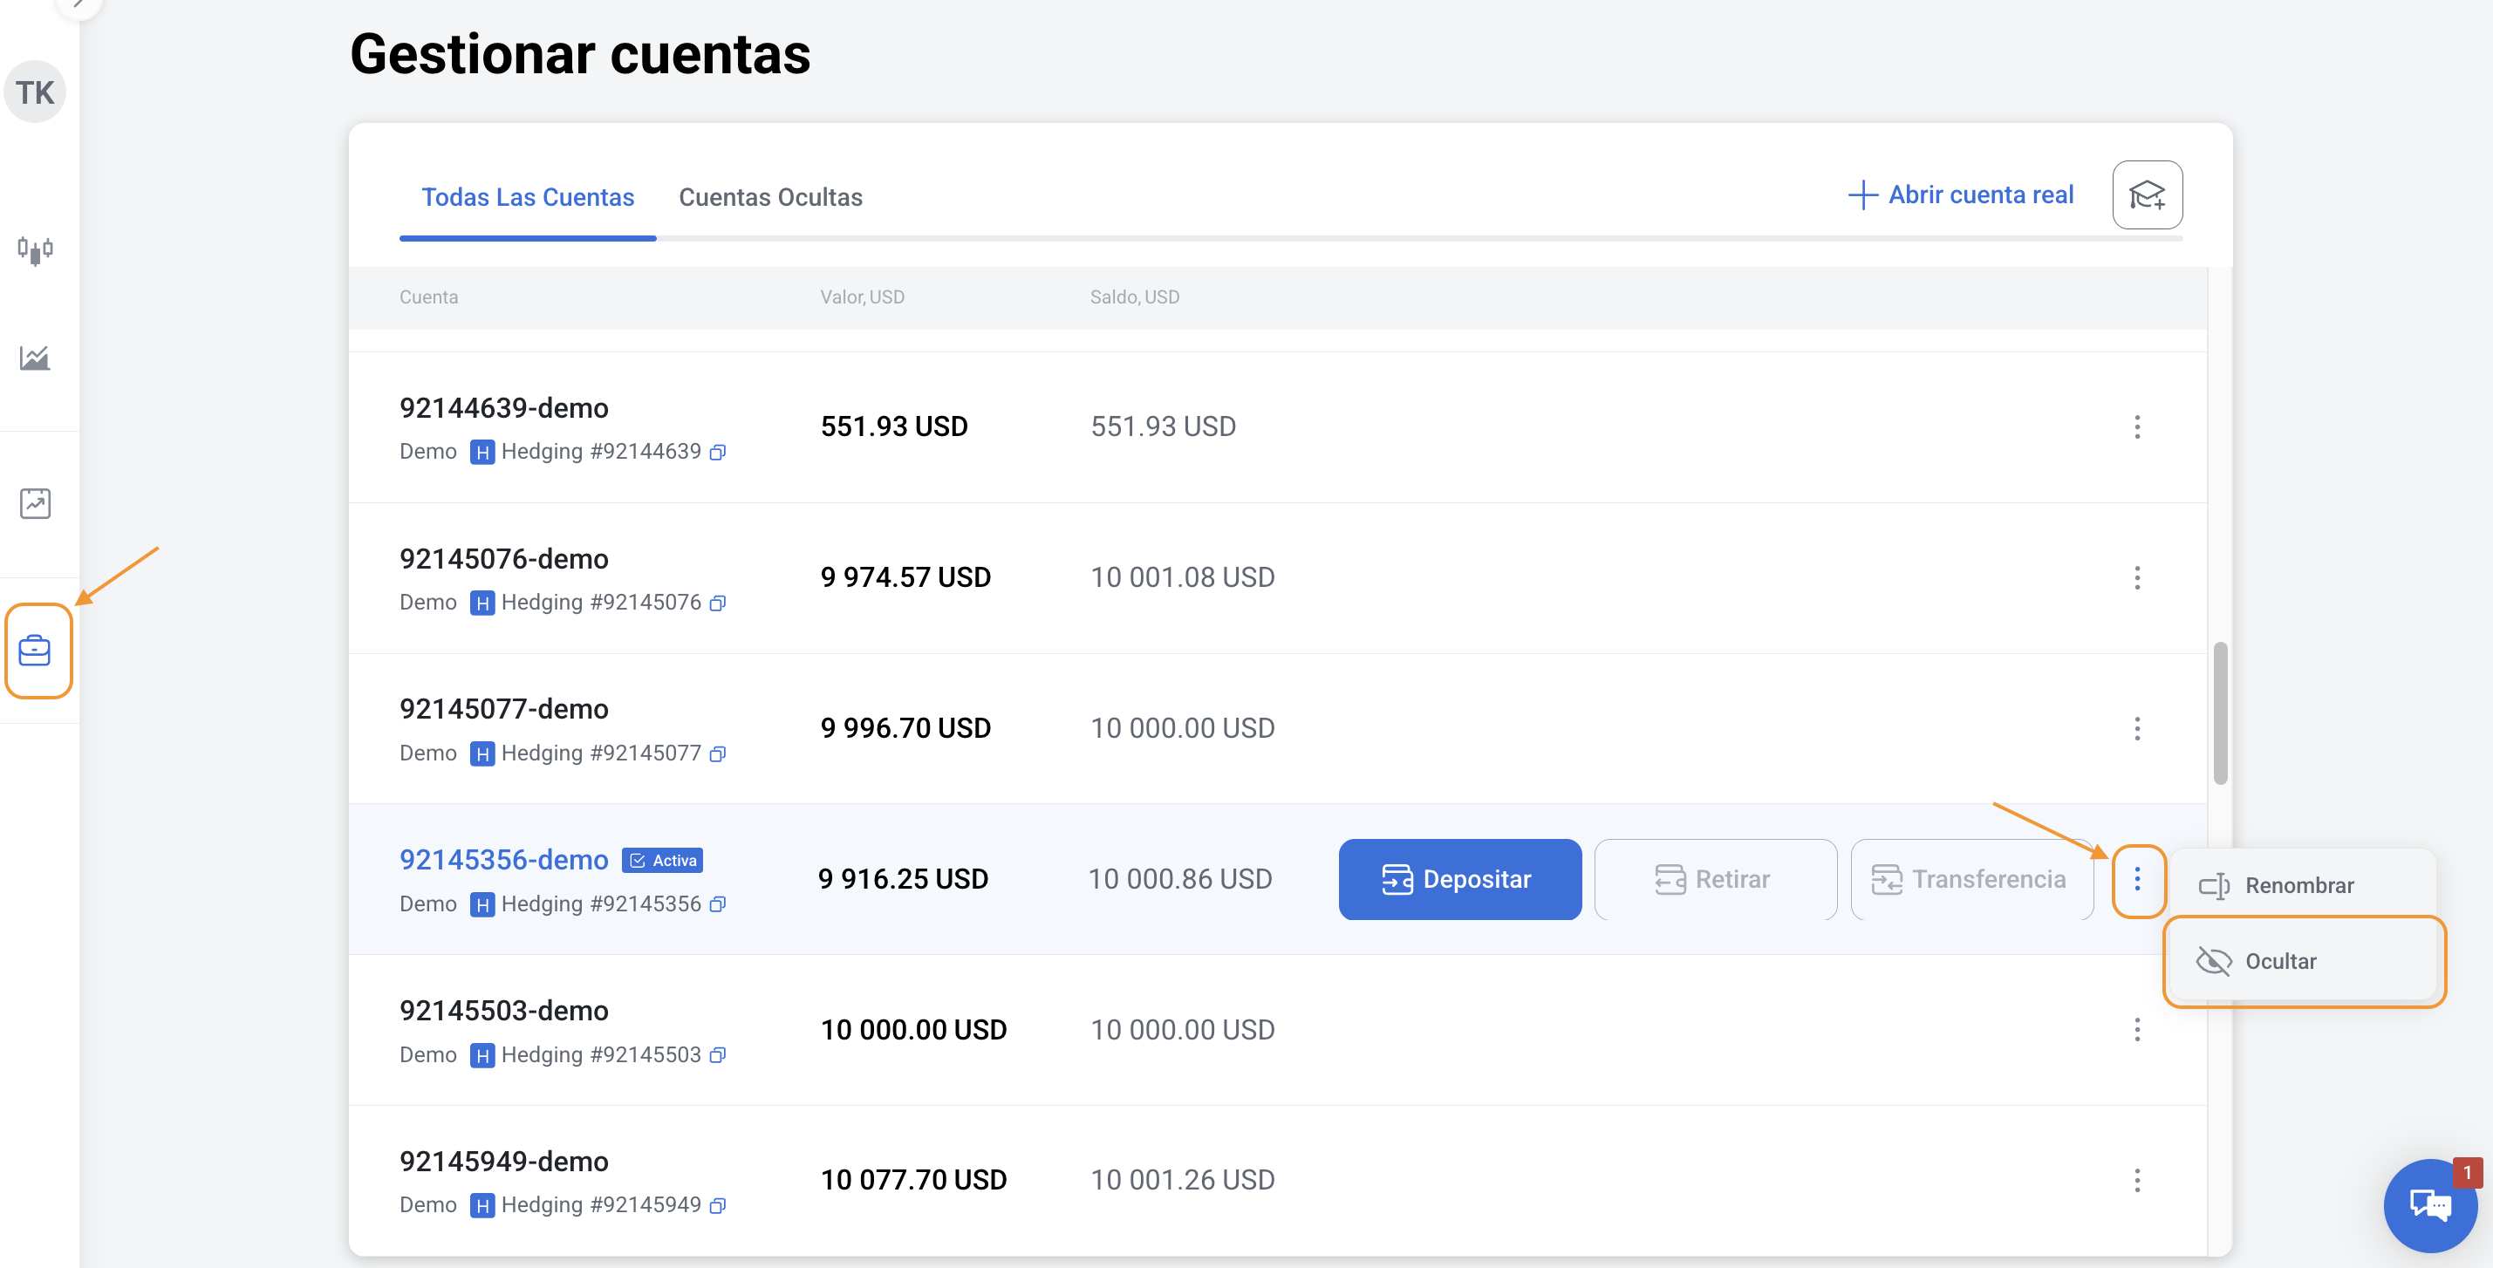Click the accounts list vertical scrollbar
This screenshot has width=2493, height=1268.
2220,713
